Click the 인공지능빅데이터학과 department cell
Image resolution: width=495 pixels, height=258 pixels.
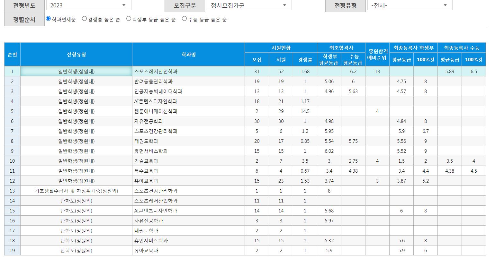pos(188,91)
